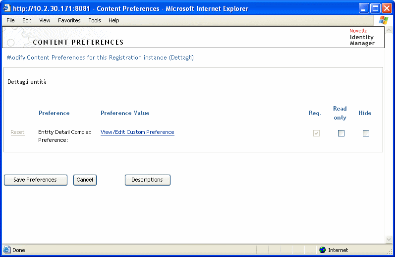395x257 pixels.
Task: Click the Windows flag logo icon
Action: 384,20
